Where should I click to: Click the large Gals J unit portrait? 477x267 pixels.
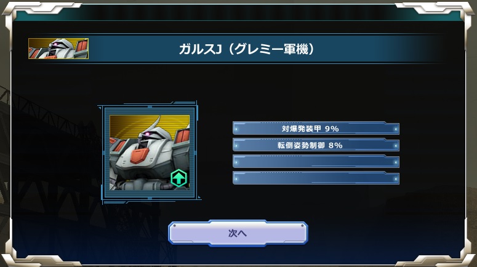coord(150,153)
